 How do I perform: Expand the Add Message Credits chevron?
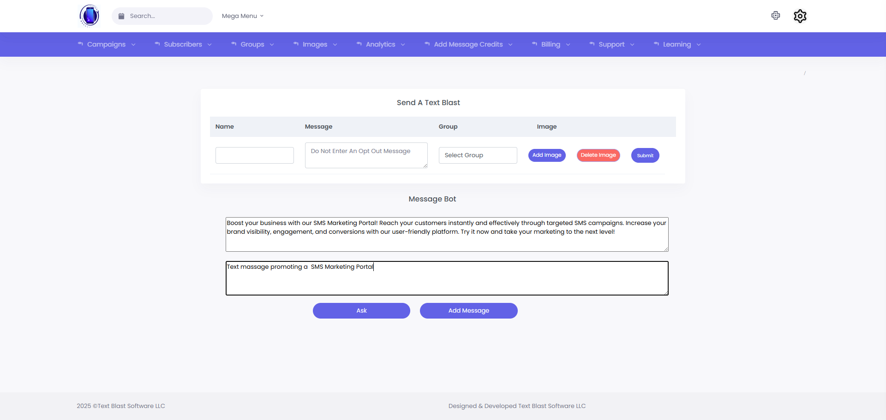(510, 45)
